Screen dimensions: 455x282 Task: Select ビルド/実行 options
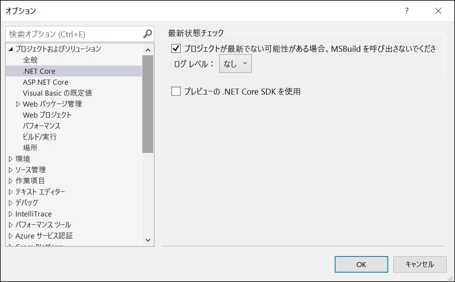[x=40, y=137]
